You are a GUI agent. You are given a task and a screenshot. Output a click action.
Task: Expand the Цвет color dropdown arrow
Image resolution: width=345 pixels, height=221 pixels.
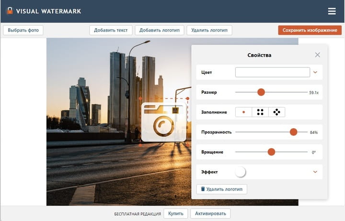(x=315, y=72)
